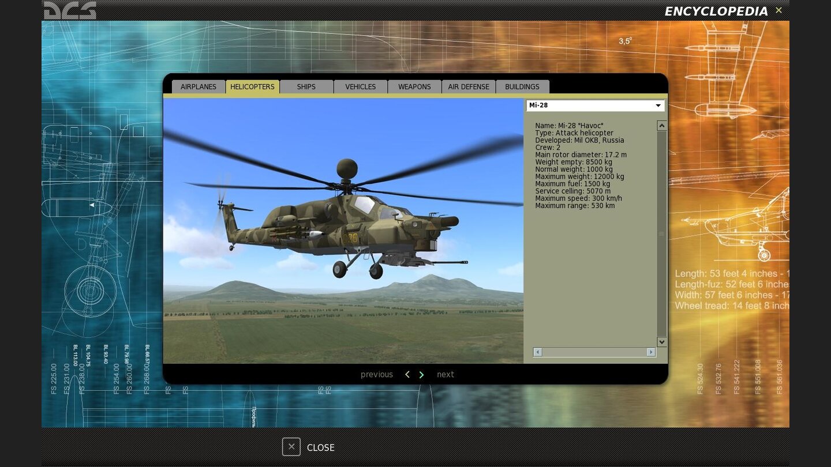Click the dropdown arrow next to Mi-28
Screen dimensions: 831x467
click(658, 106)
